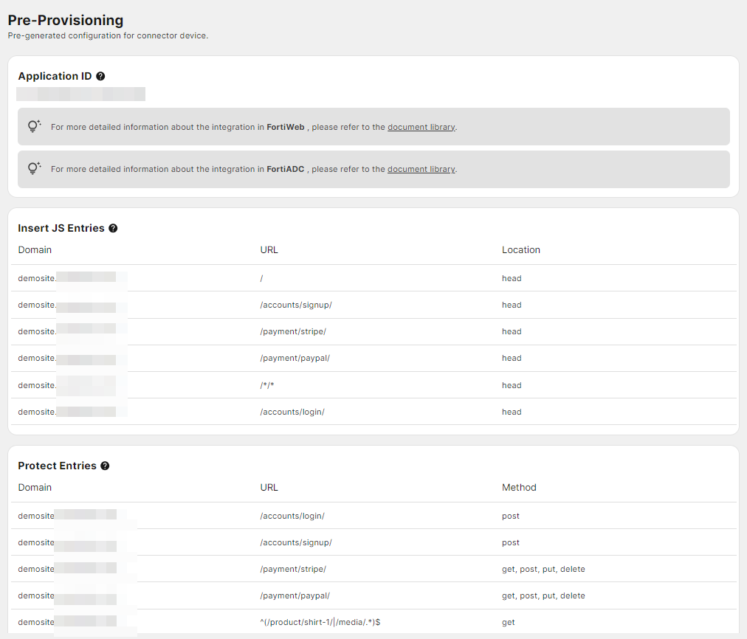Click the URL column header in Insert JS Entries
Viewport: 747px width, 639px height.
coord(269,249)
